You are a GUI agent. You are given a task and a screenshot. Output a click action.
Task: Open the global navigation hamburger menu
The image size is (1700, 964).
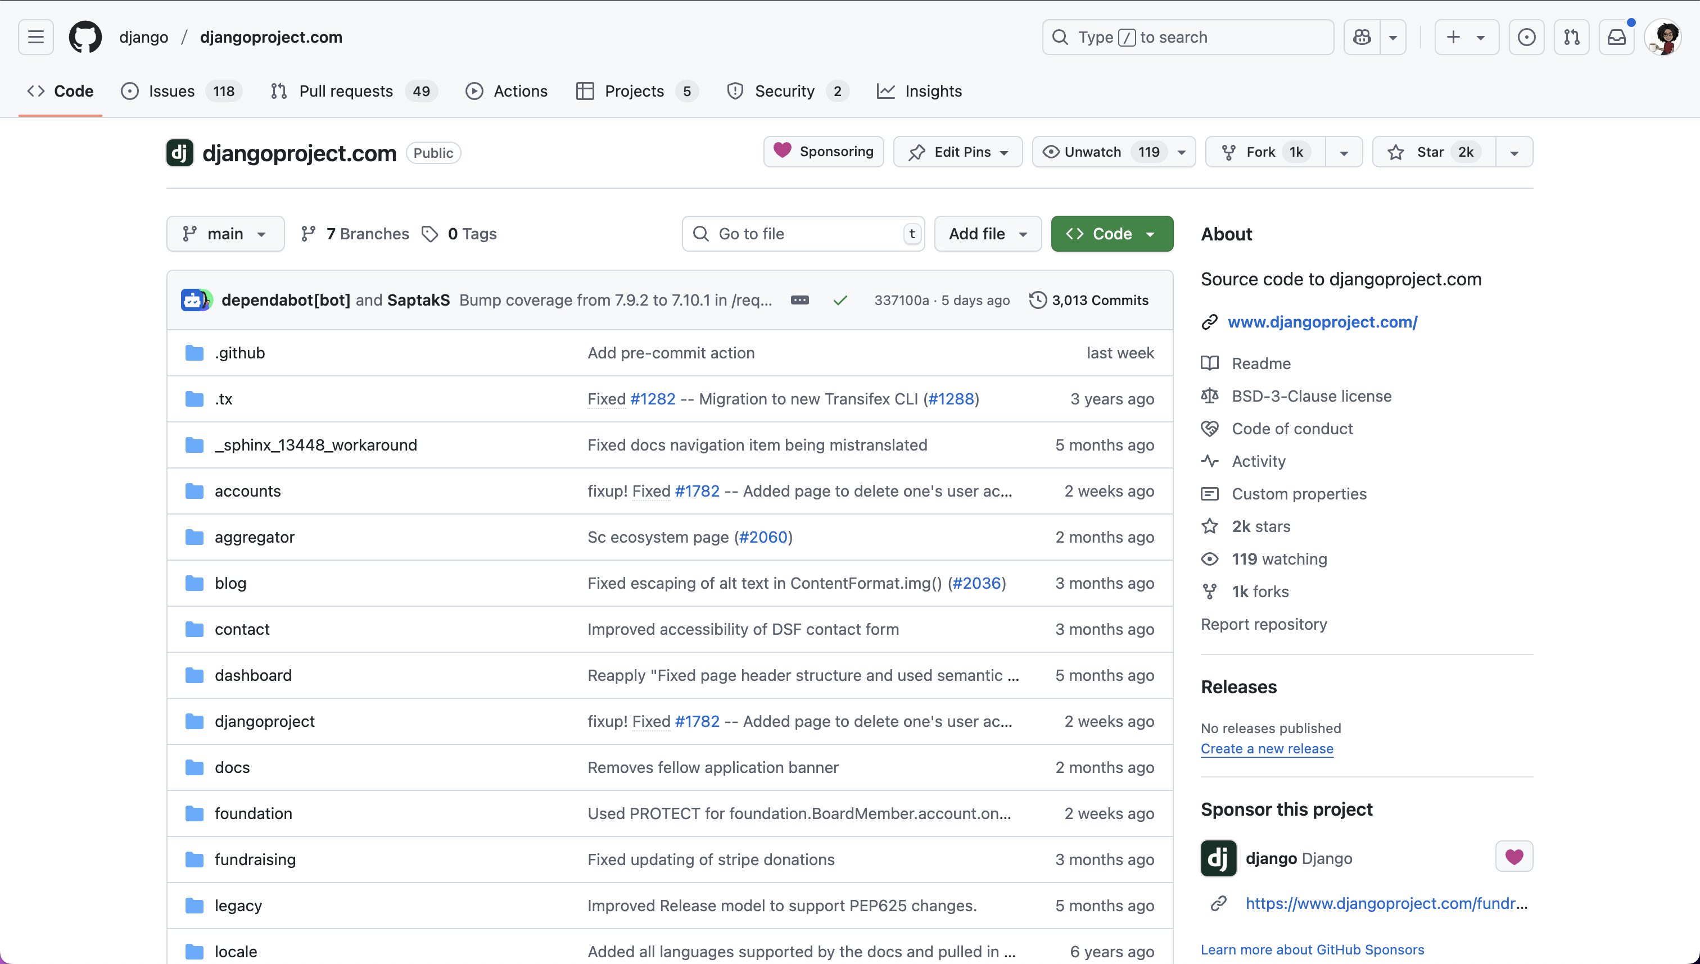tap(36, 37)
